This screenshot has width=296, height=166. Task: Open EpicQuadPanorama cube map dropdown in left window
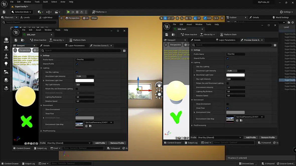point(99,122)
